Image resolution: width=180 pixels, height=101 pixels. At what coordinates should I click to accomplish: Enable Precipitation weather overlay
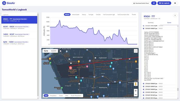53,96
